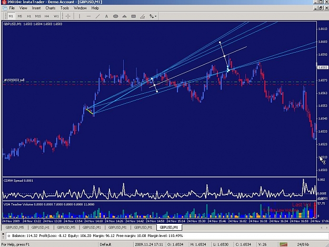Viewport: 329px width, 247px height.
Task: Click the chart document icon beside File
Action: 5,8
